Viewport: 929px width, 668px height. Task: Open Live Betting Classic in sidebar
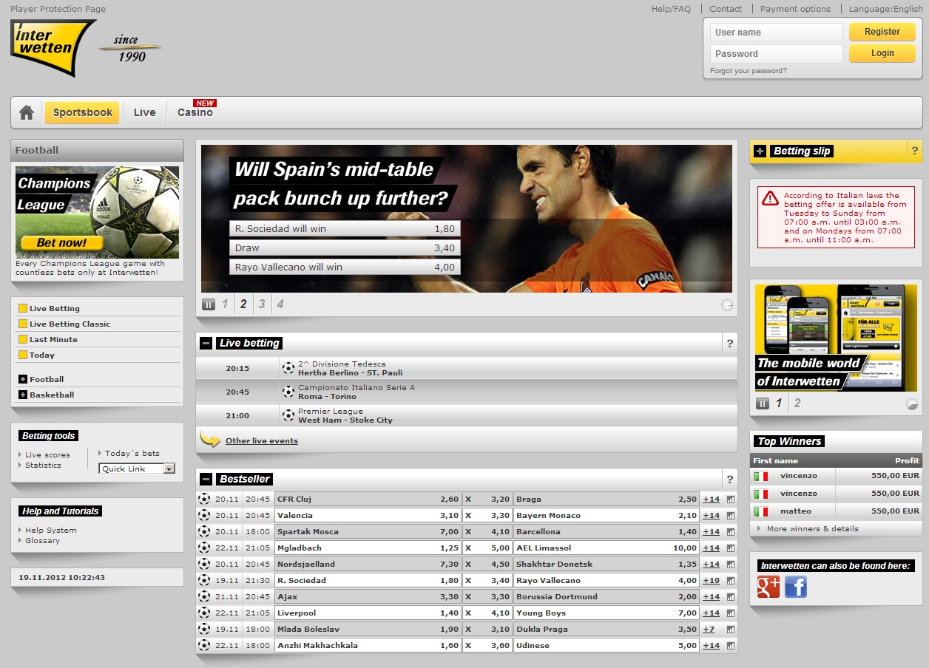(x=70, y=324)
